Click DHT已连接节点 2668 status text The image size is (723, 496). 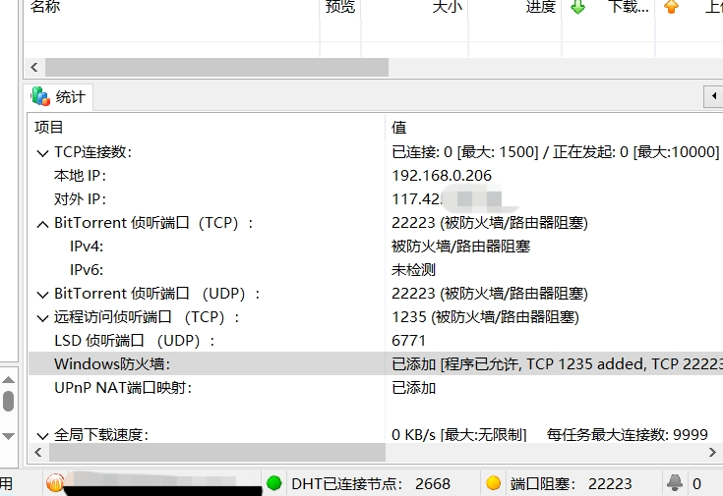(371, 483)
